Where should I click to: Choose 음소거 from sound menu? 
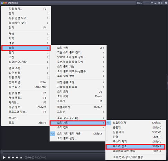[x=78, y=101]
